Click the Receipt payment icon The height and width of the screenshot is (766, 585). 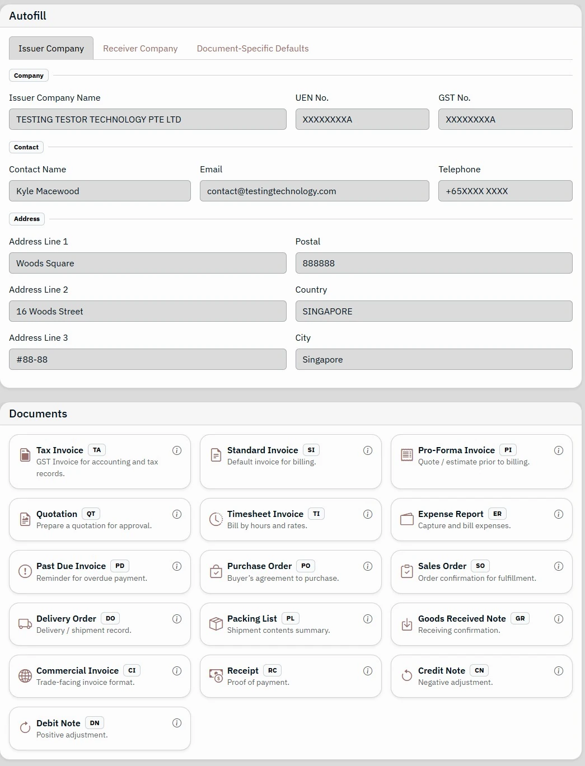click(216, 676)
